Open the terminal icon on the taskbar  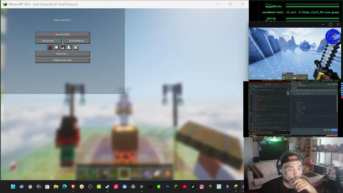coord(22,187)
